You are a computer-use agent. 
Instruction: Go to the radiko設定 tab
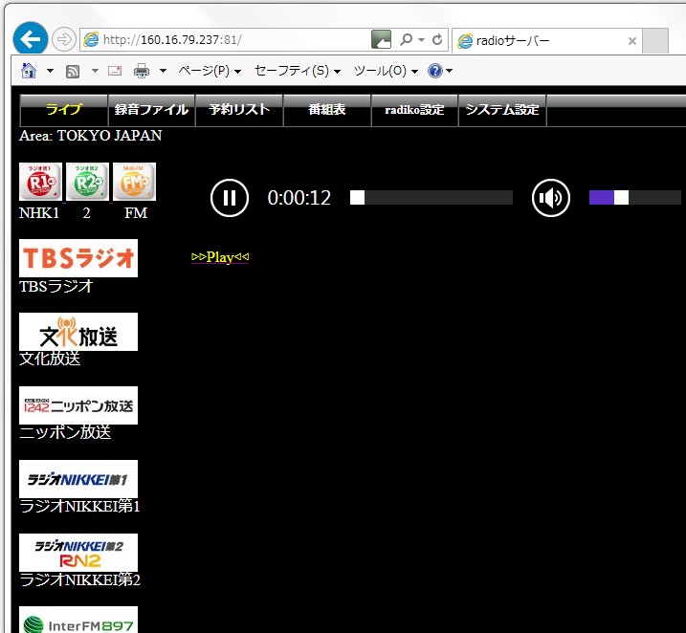(x=414, y=110)
